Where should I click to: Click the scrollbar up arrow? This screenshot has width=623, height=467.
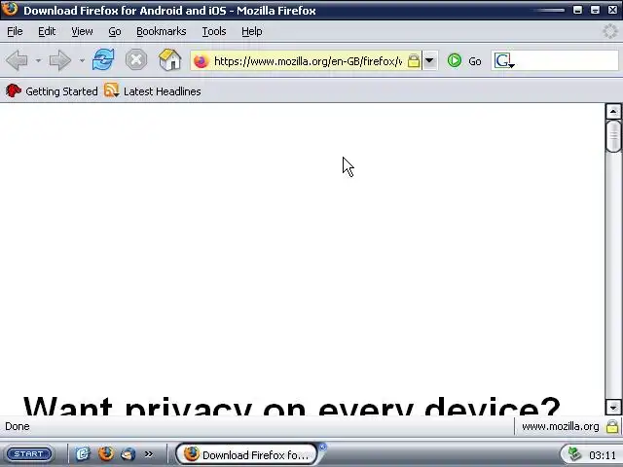[x=613, y=112]
